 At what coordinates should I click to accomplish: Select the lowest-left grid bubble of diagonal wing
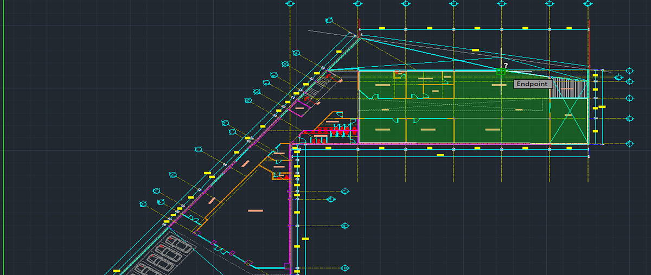(143, 204)
